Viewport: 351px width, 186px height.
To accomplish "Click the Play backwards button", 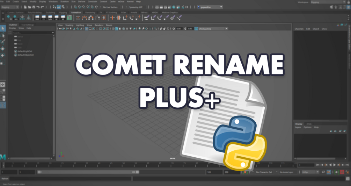I will (x=330, y=165).
